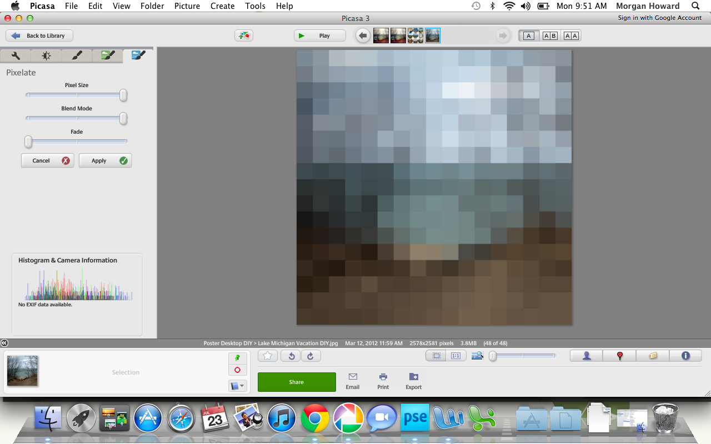711x444 pixels.
Task: Open the Commonly Needed Fixes wrench tab
Action: pos(15,56)
